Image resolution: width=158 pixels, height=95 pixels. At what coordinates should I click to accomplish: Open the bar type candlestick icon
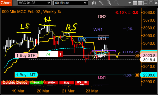(x=94, y=3)
